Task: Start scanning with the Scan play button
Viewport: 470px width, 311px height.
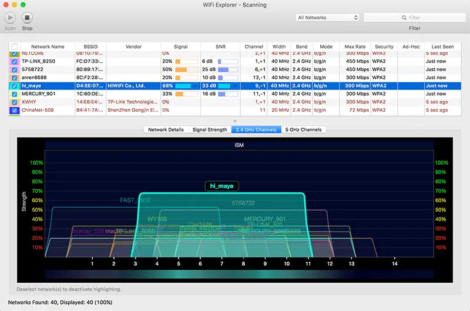Action: 10,18
